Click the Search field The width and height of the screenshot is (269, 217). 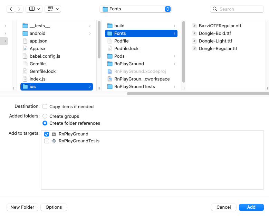237,9
